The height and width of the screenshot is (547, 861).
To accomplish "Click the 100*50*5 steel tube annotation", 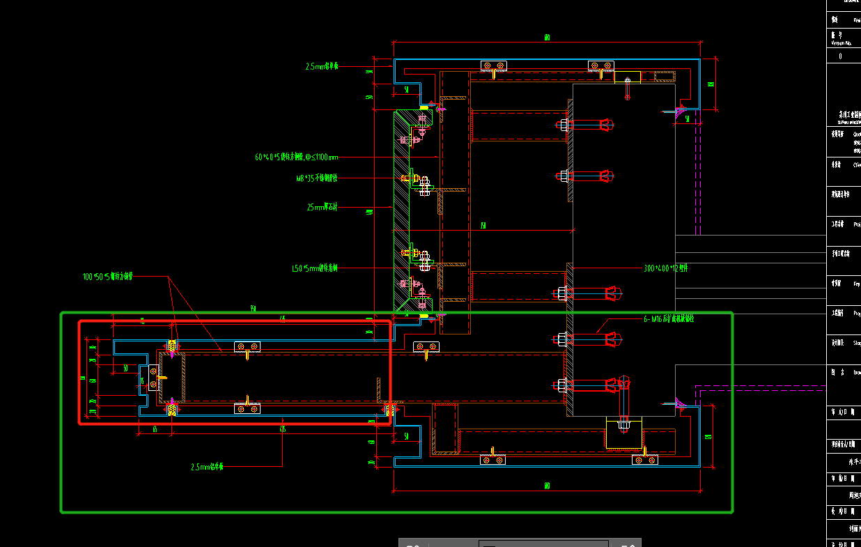I will pyautogui.click(x=107, y=277).
